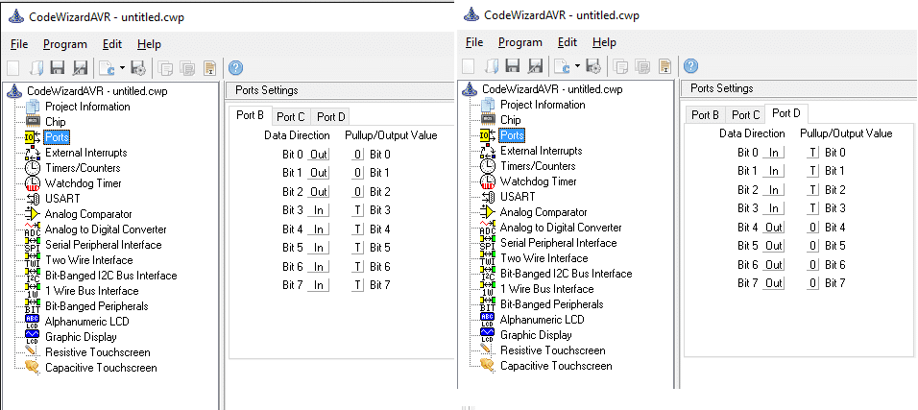
Task: Switch to Port C tab in window showing Port D
Action: 745,115
